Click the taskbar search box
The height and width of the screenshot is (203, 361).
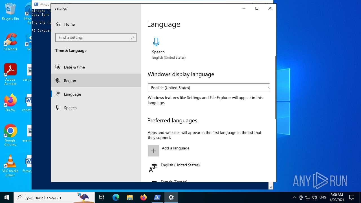click(x=54, y=197)
